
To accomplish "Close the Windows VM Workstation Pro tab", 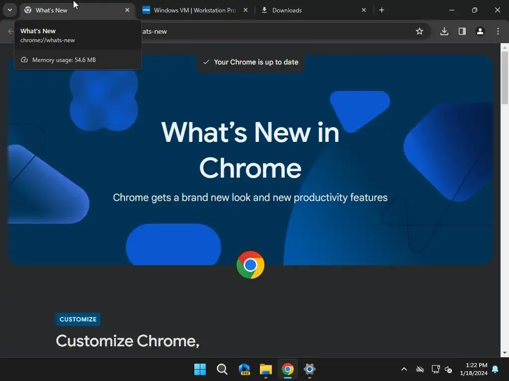I will [246, 10].
